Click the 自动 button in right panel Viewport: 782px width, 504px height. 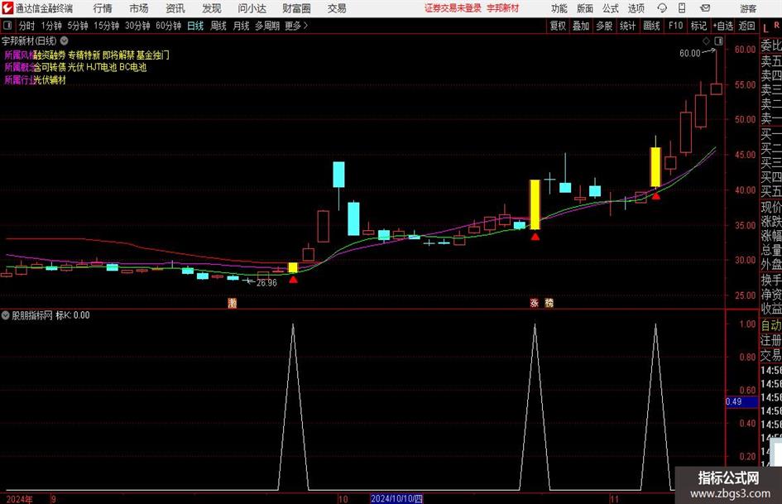coord(771,325)
